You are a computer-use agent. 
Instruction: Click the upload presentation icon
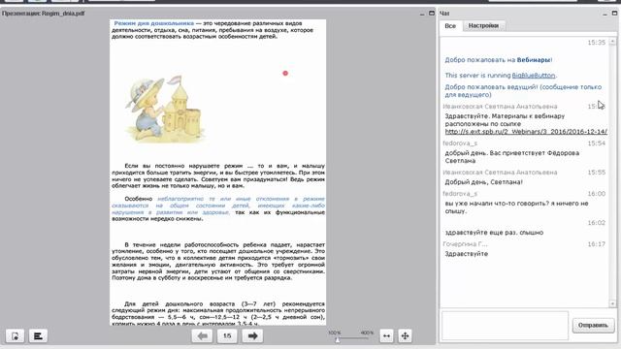point(16,336)
